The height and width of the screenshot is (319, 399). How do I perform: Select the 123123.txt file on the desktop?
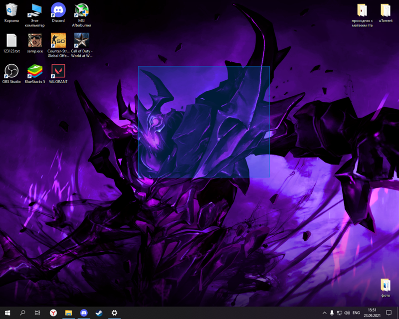point(11,43)
